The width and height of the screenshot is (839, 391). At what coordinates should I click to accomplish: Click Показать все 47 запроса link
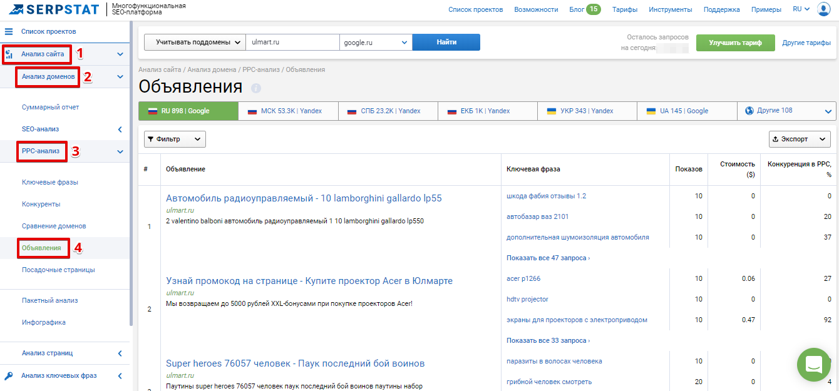548,258
